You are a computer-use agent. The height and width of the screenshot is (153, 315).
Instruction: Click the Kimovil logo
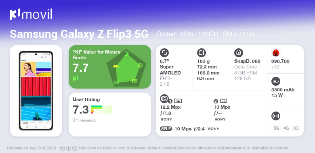click(x=31, y=14)
